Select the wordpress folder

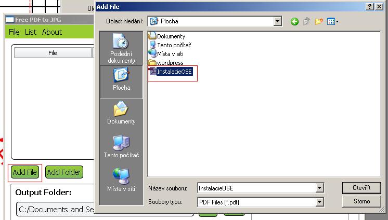point(166,63)
